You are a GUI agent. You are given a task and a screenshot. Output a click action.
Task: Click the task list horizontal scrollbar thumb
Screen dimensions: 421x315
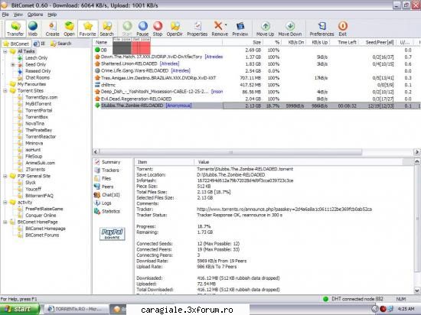coord(230,152)
